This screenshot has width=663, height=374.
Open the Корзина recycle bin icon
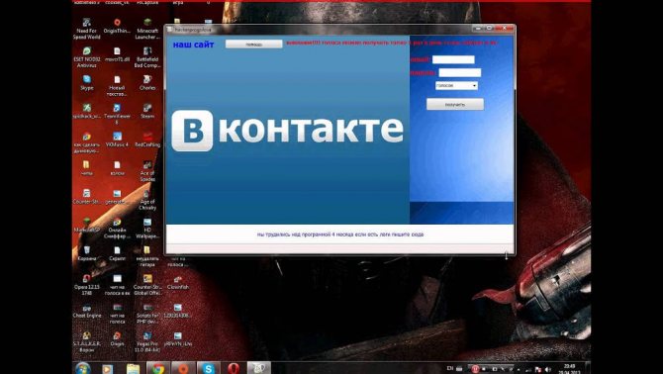(x=87, y=253)
